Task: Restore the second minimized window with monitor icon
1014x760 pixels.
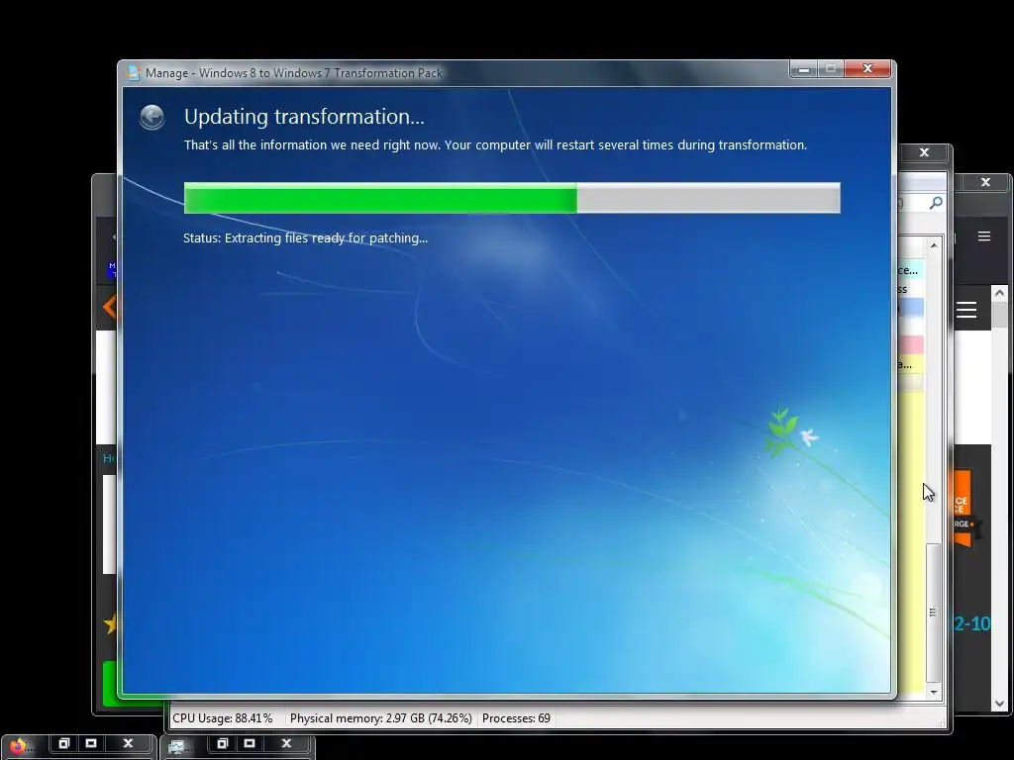Action: click(222, 743)
